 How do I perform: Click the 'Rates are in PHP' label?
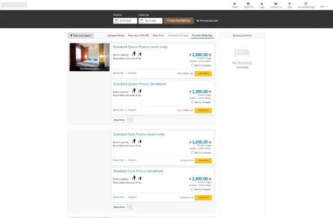click(138, 36)
